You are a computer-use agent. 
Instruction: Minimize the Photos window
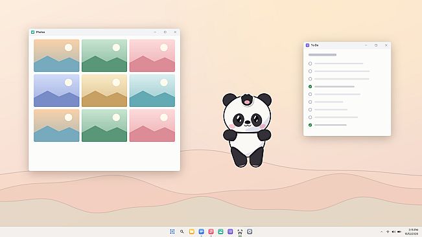click(x=155, y=32)
